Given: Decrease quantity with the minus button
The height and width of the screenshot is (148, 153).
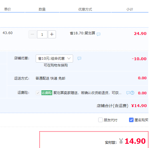Looking at the screenshot, I should [x=33, y=34].
